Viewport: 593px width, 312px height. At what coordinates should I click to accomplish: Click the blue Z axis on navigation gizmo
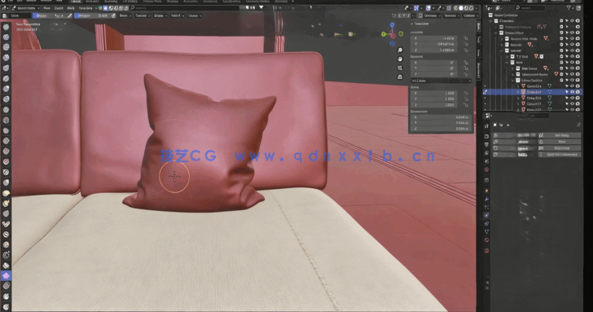[x=392, y=25]
